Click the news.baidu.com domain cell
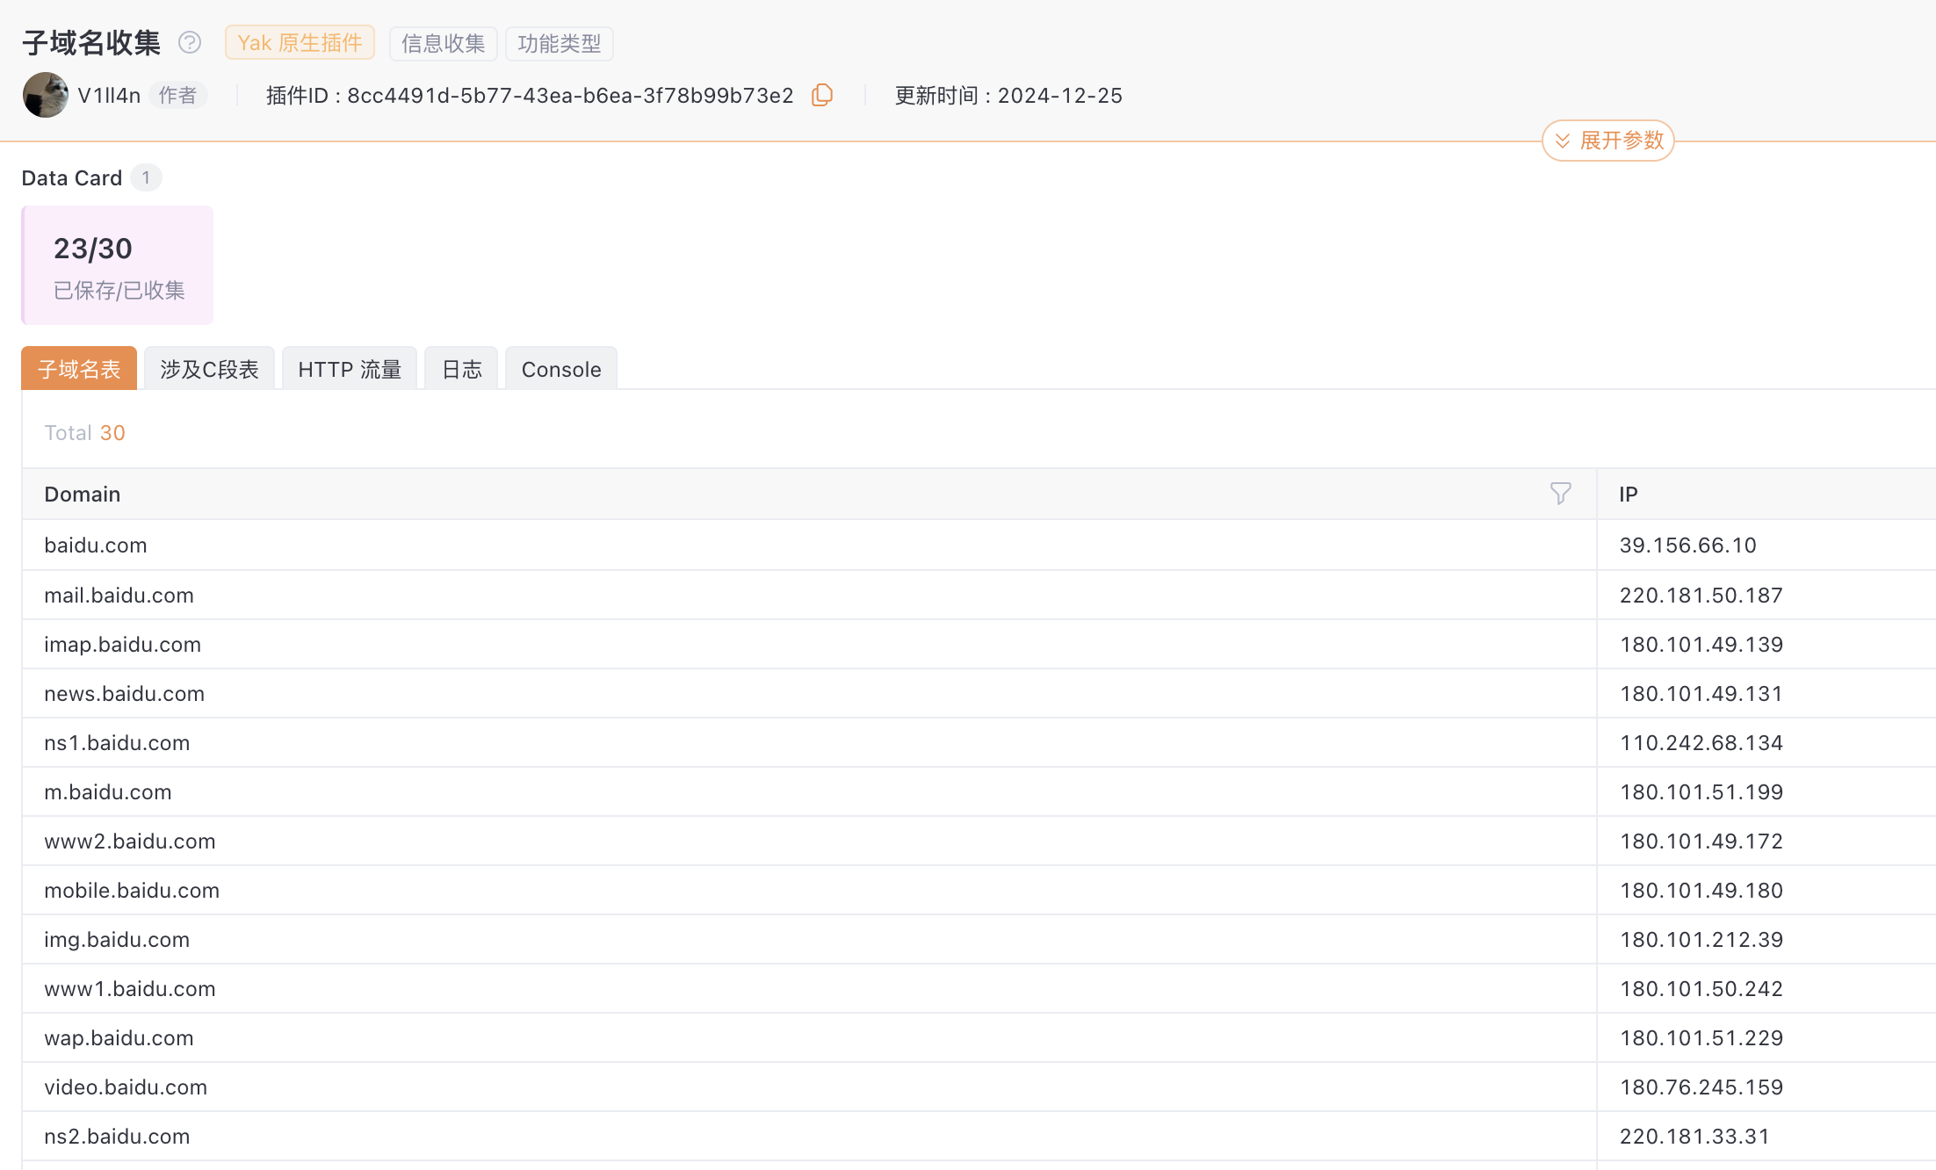 125,693
